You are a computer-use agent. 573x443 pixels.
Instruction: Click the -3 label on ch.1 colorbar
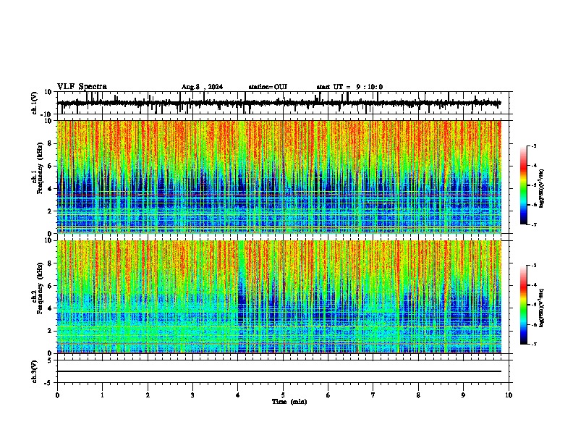pos(533,145)
